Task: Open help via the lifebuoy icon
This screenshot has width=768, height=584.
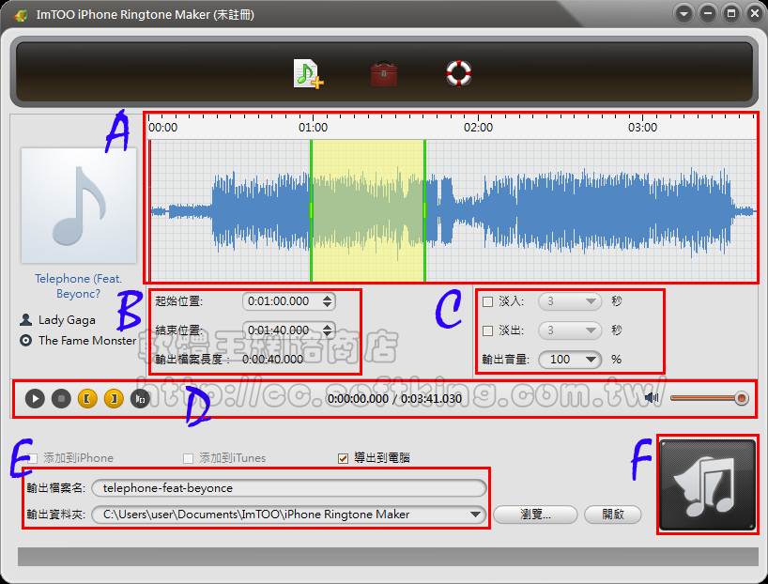Action: pos(458,73)
